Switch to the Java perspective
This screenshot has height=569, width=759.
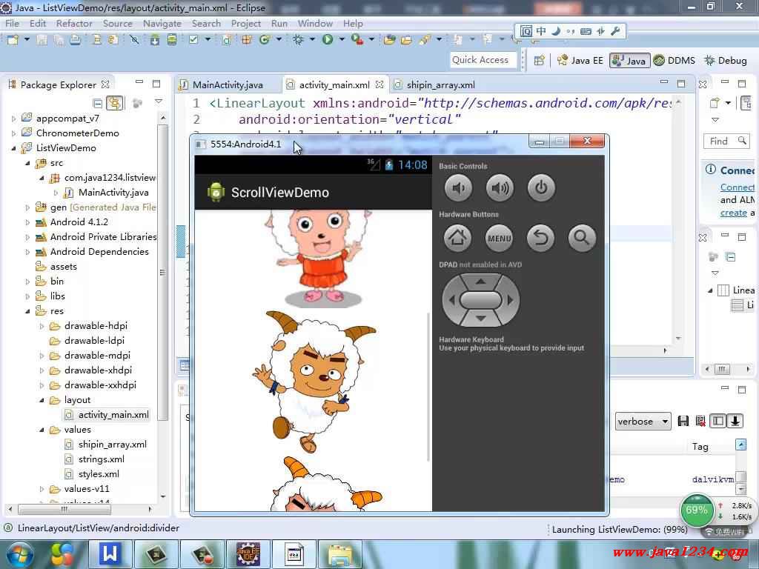click(x=629, y=60)
